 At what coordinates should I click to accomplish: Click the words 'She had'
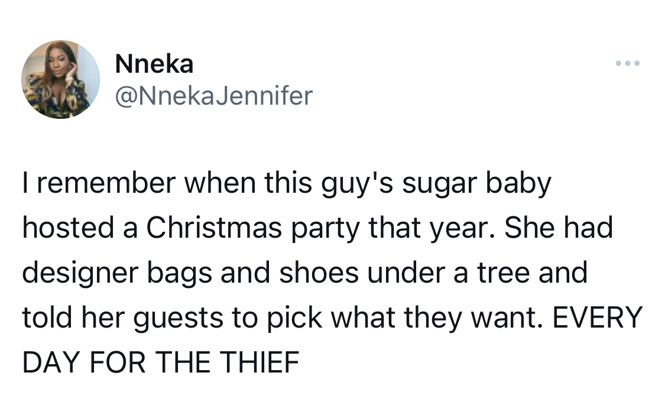(559, 227)
